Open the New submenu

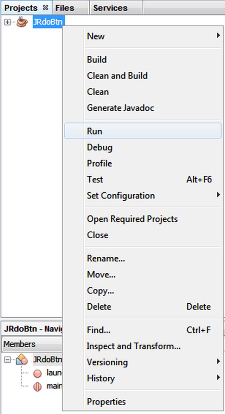click(x=96, y=36)
